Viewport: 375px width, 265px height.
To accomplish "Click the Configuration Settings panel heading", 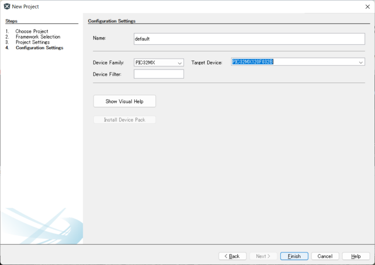I will coord(112,21).
